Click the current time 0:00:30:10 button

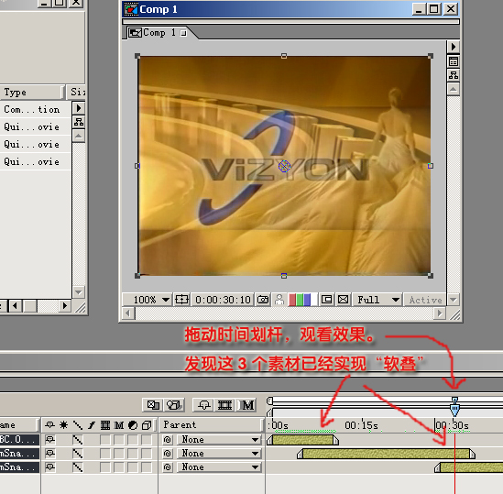pos(223,300)
